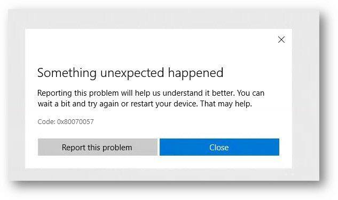This screenshot has width=338, height=200.
Task: Click the word 'Reporting' in the message
Action: pos(54,93)
